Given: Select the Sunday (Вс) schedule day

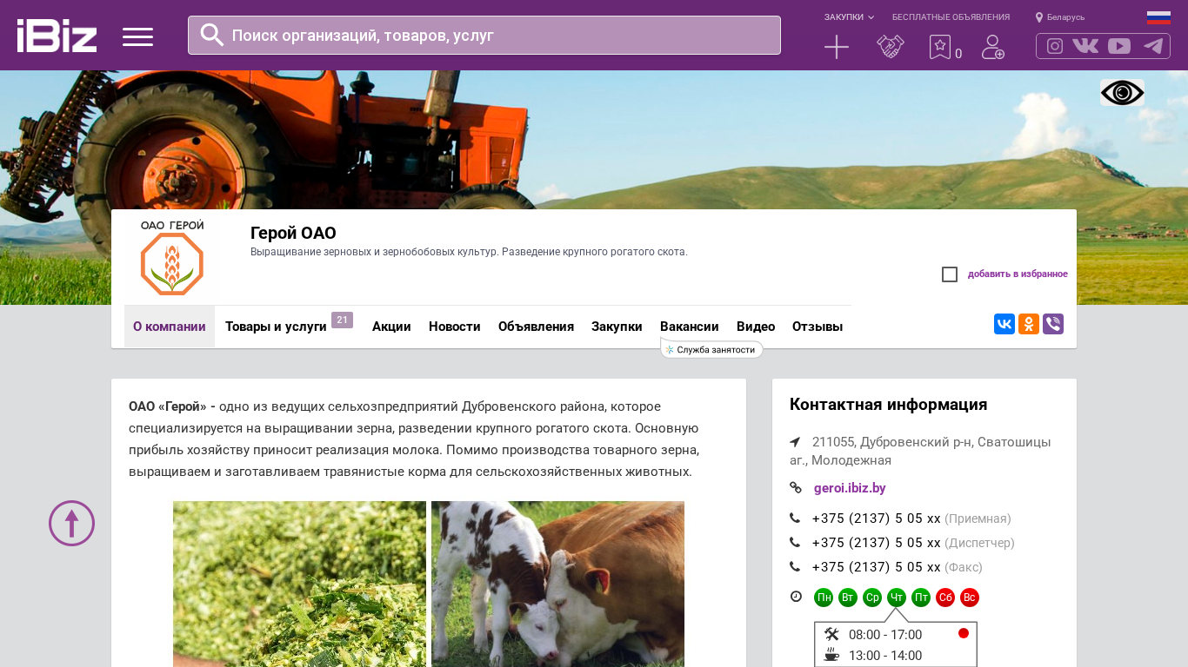Looking at the screenshot, I should [x=970, y=598].
